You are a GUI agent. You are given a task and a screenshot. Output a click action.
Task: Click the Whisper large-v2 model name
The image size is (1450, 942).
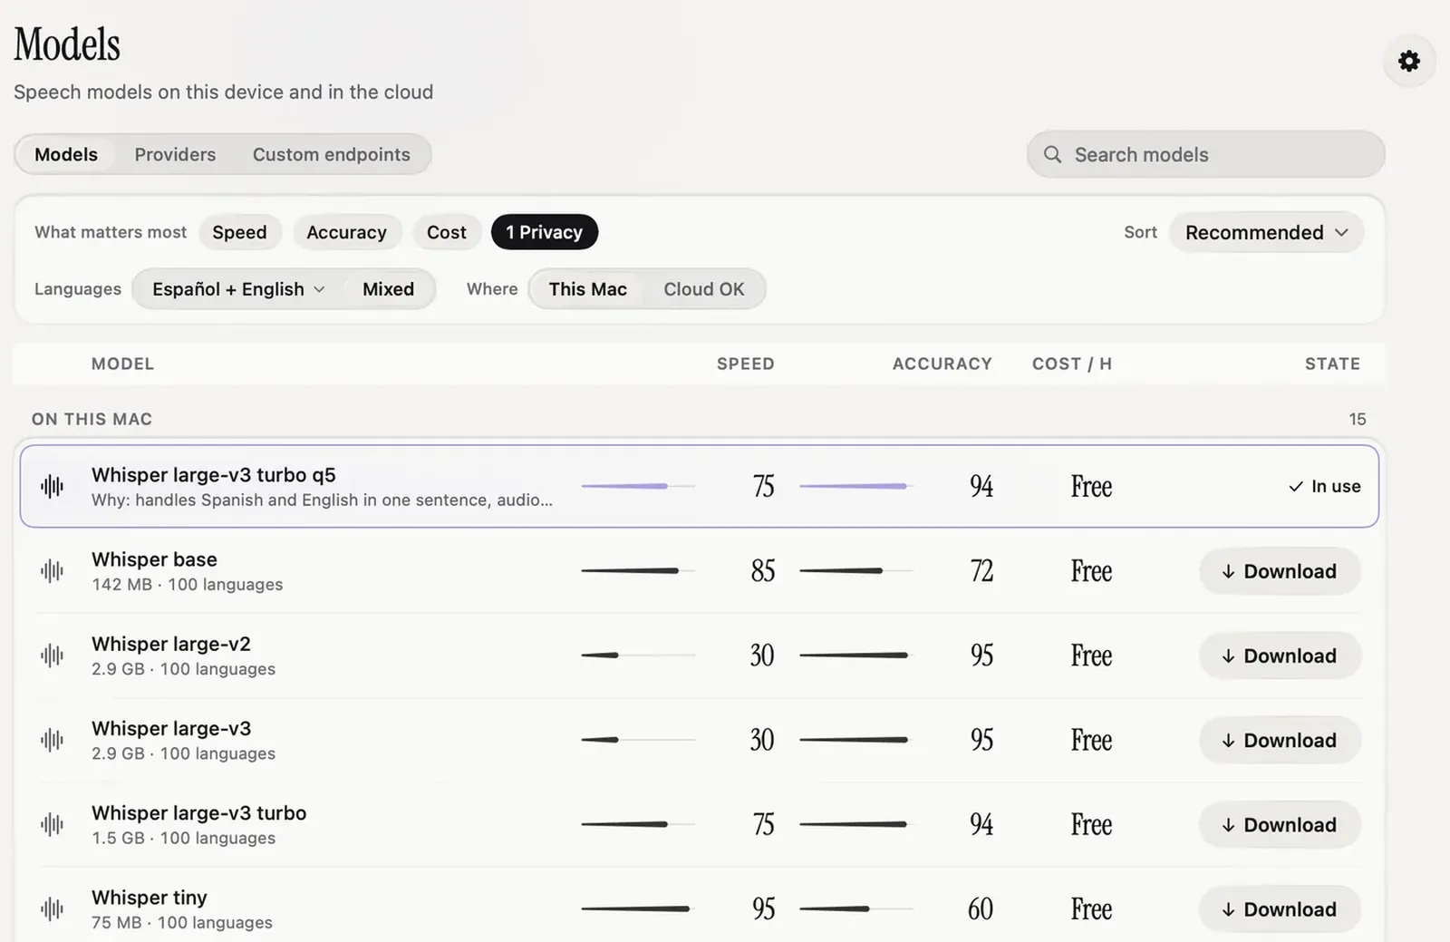click(171, 644)
